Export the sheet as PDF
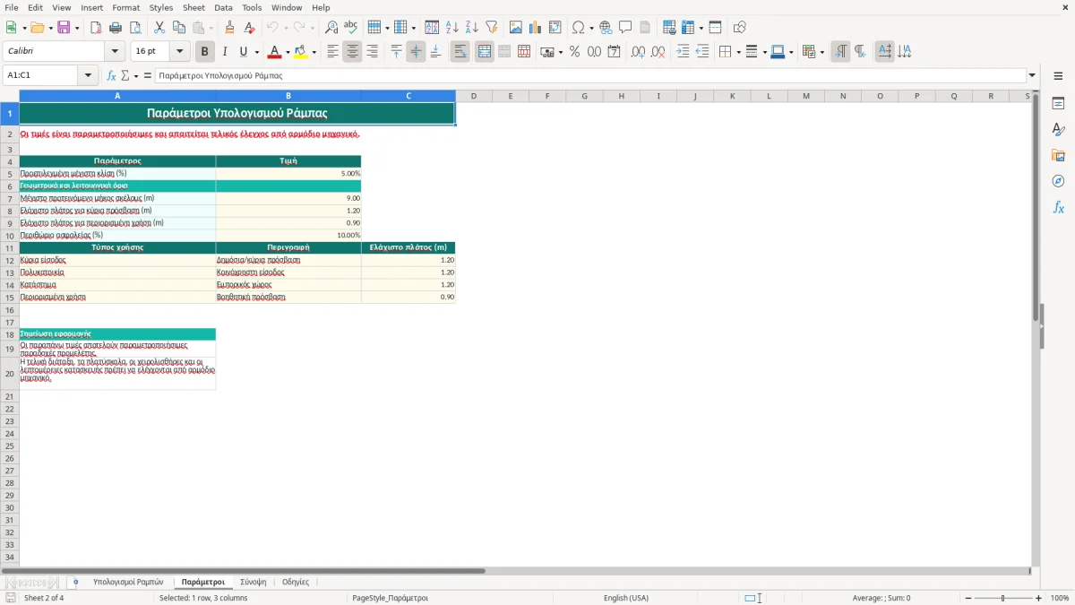Viewport: 1075px width, 605px height. pos(96,28)
